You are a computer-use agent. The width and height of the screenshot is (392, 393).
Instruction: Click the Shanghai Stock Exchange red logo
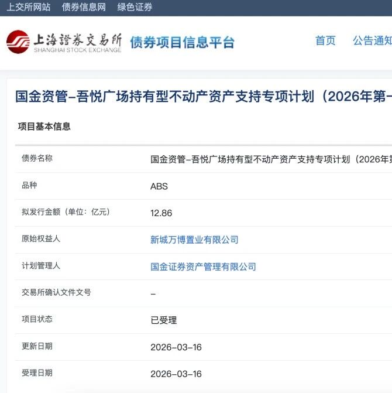pos(18,42)
